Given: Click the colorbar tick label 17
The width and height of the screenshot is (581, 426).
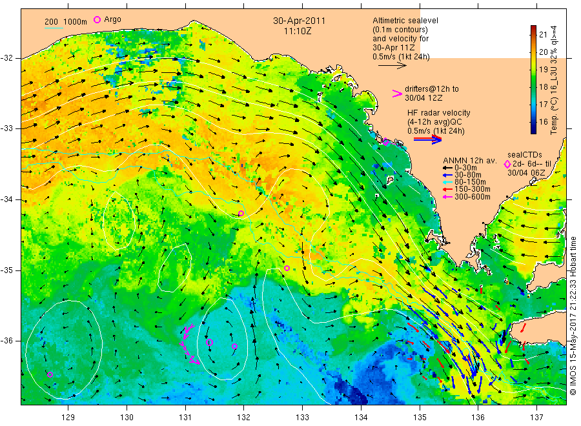Looking at the screenshot, I should 543,105.
